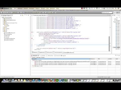Sort problems by Description column
Image resolution: width=121 pixels, height=90 pixels.
pyautogui.click(x=60, y=59)
